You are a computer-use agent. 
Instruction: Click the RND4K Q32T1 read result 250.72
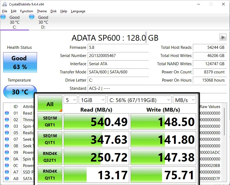coord(96,157)
